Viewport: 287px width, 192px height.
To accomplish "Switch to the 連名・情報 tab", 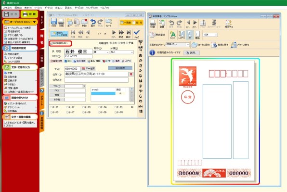I will (94, 61).
